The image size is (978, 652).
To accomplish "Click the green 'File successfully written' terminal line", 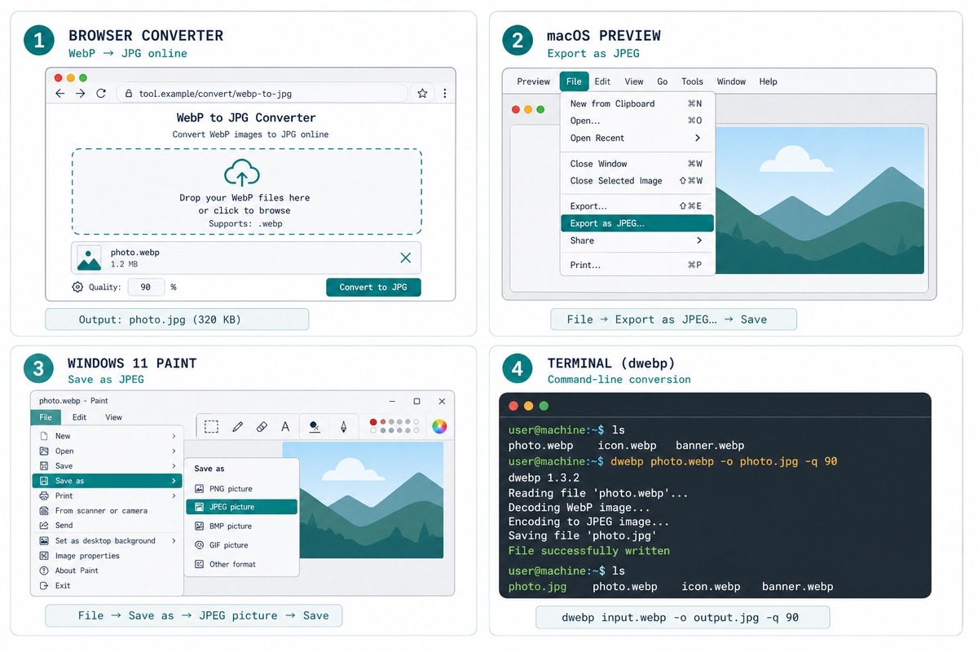I will 589,551.
